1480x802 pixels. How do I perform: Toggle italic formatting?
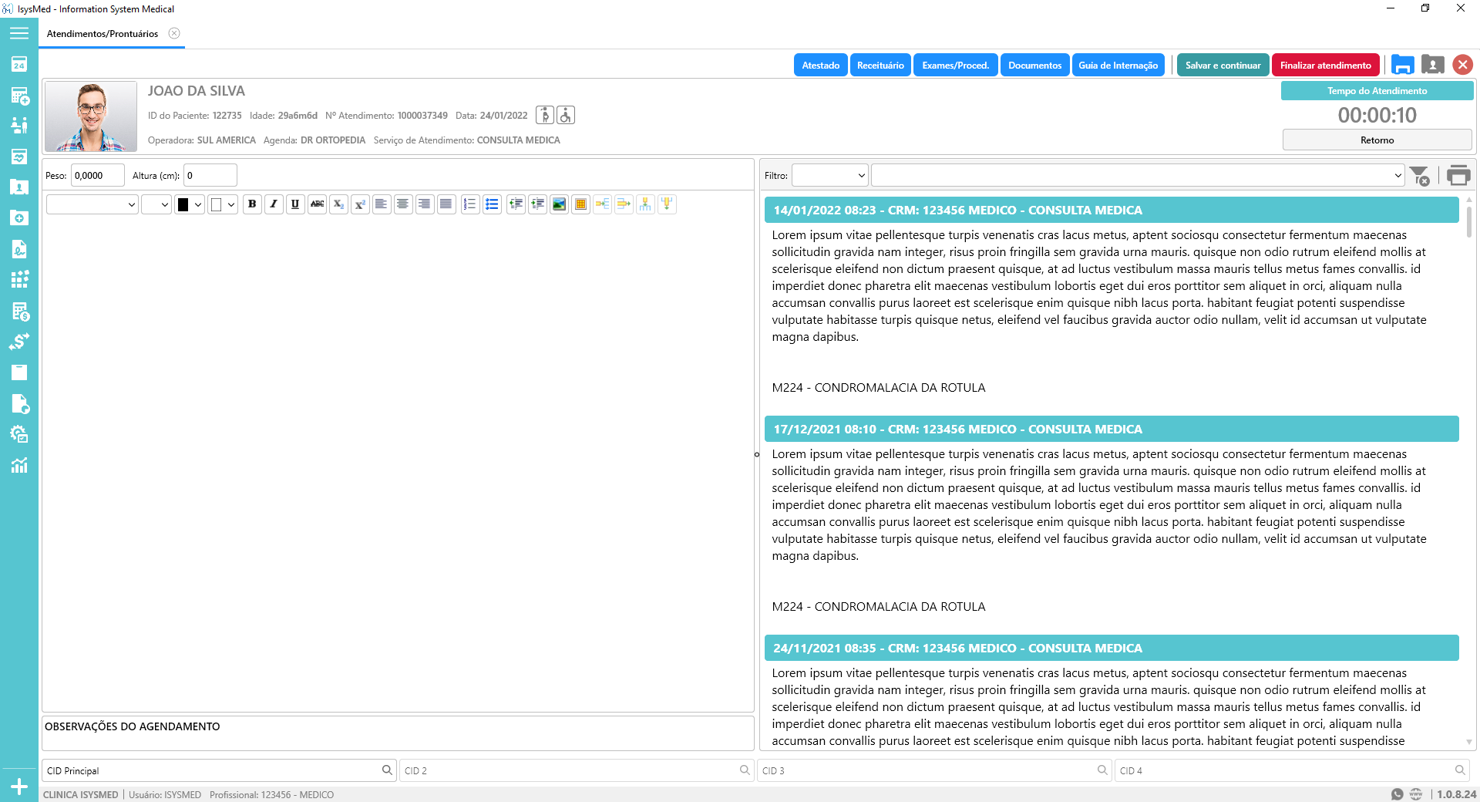[274, 204]
